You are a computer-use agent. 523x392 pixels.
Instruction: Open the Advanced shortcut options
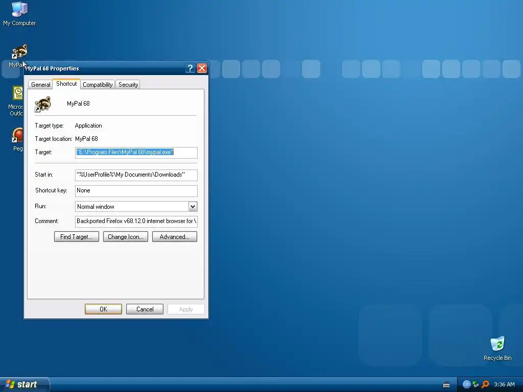pos(175,237)
